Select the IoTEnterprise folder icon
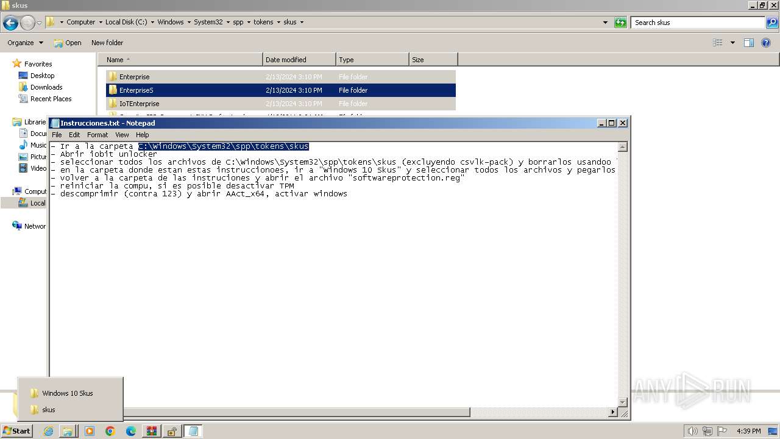This screenshot has height=439, width=780. (x=113, y=104)
